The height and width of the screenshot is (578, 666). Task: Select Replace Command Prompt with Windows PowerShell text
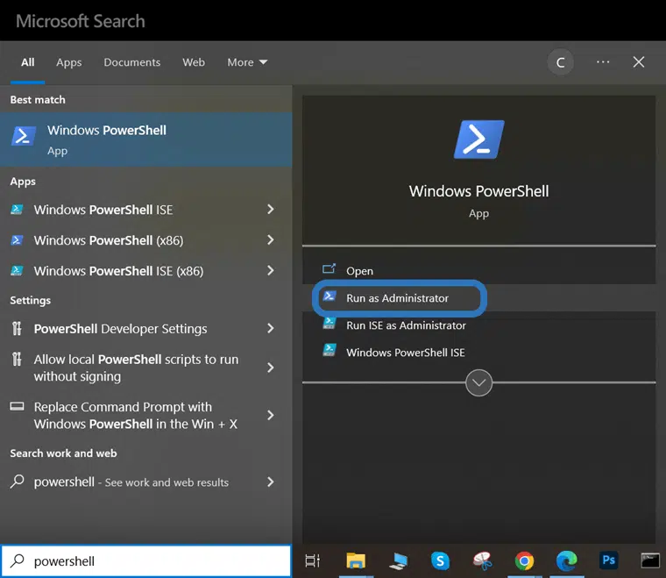[136, 415]
